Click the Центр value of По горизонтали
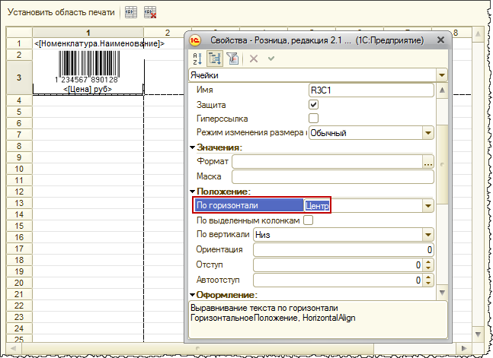This screenshot has width=493, height=358. click(317, 206)
